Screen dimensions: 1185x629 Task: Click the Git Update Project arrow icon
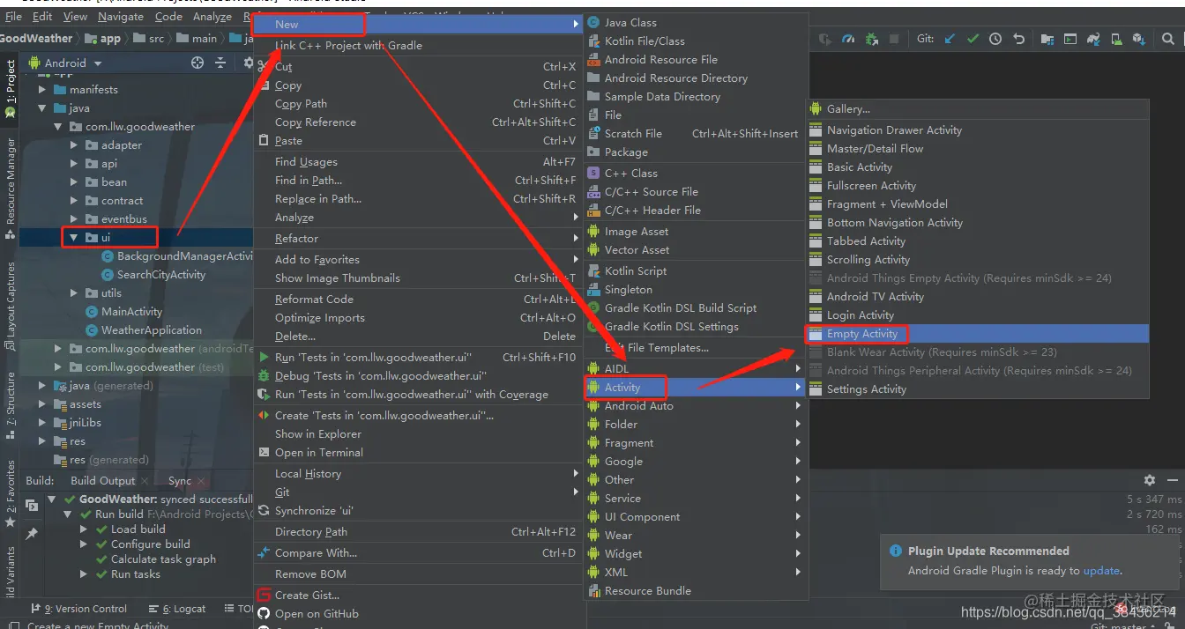point(950,39)
